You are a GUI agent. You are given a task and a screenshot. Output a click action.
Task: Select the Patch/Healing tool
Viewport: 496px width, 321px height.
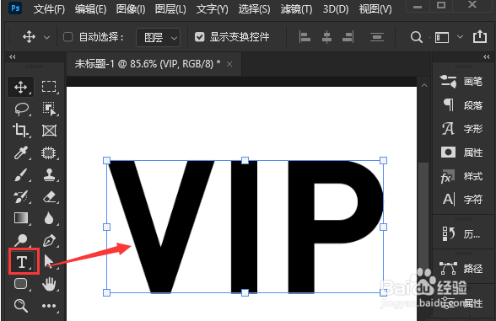pyautogui.click(x=49, y=153)
